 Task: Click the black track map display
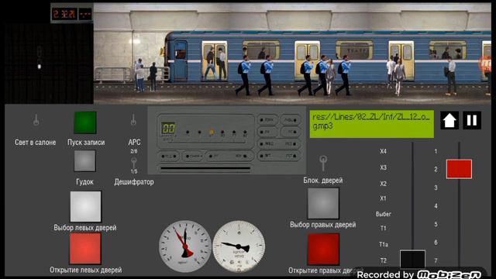[49, 64]
